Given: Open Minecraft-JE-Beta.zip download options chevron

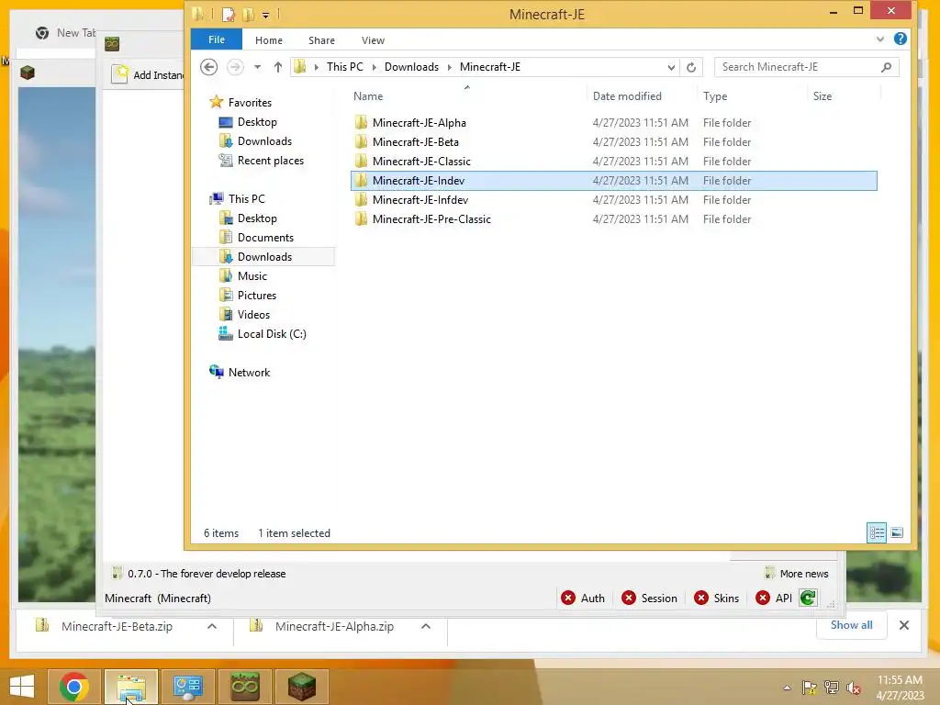Looking at the screenshot, I should [212, 626].
